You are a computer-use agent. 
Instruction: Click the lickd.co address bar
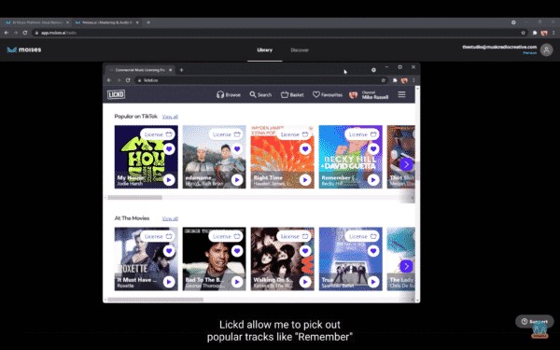[x=260, y=80]
